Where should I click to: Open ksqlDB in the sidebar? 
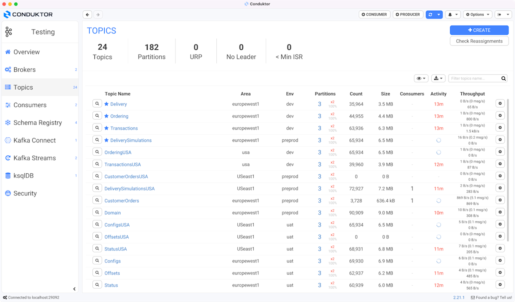(x=40, y=175)
